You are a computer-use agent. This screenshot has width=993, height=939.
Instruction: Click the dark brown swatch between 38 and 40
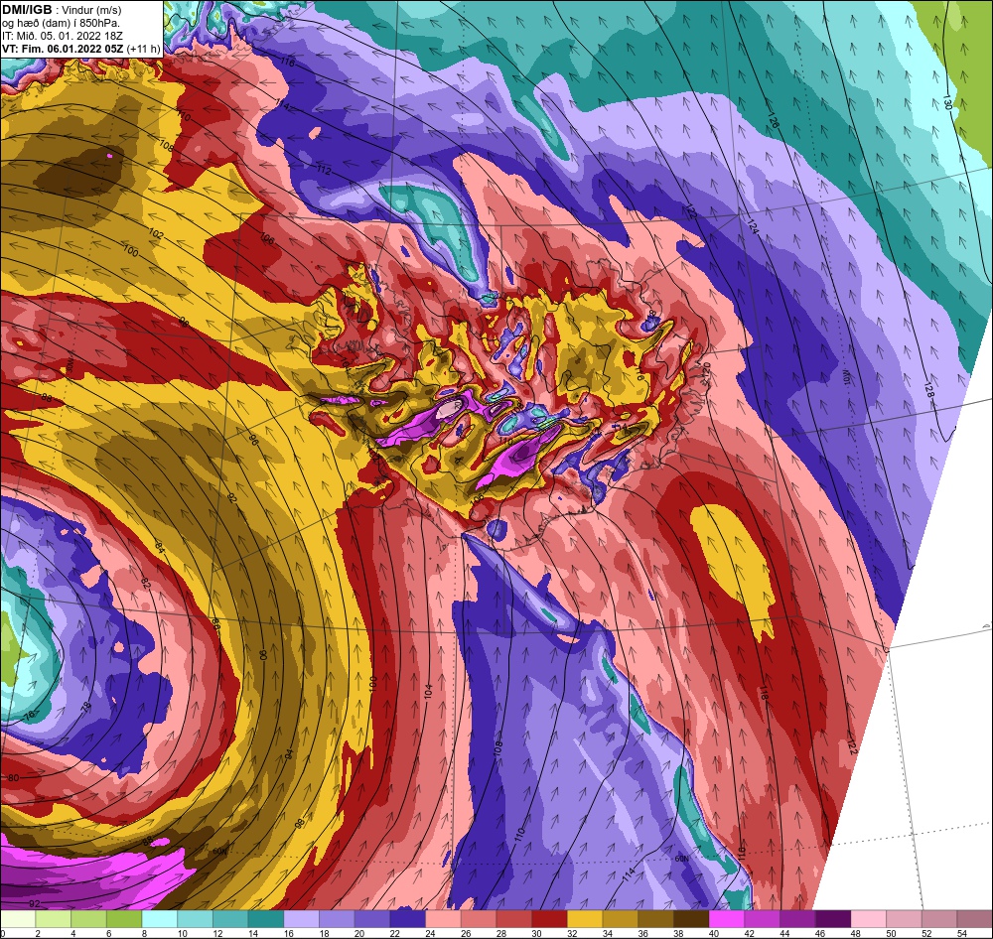pyautogui.click(x=691, y=919)
